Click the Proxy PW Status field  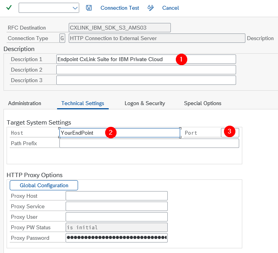(x=116, y=227)
